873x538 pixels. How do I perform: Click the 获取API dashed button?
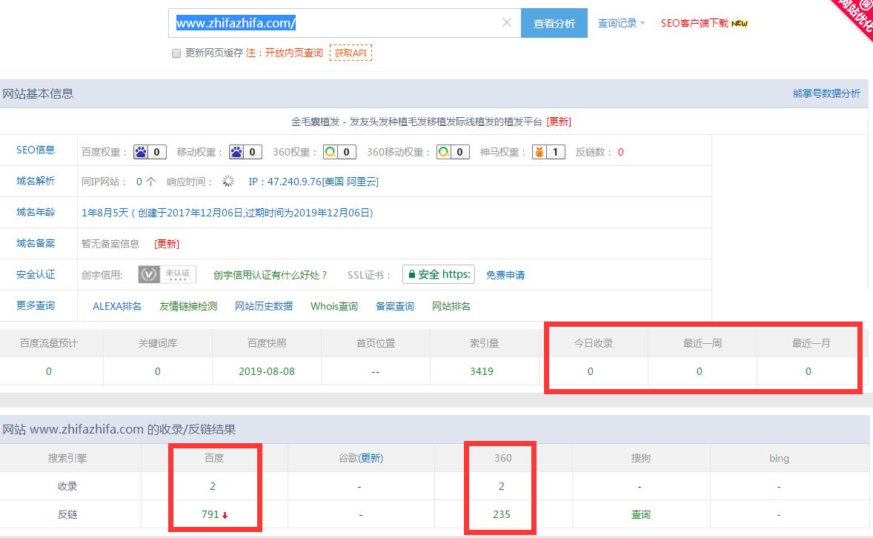point(351,53)
